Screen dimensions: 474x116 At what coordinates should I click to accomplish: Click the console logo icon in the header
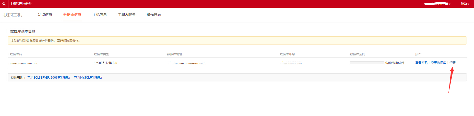pos(4,4)
